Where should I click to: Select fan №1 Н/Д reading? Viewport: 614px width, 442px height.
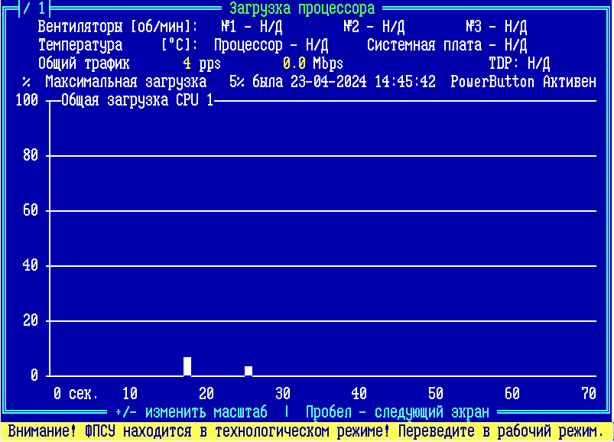(x=252, y=27)
